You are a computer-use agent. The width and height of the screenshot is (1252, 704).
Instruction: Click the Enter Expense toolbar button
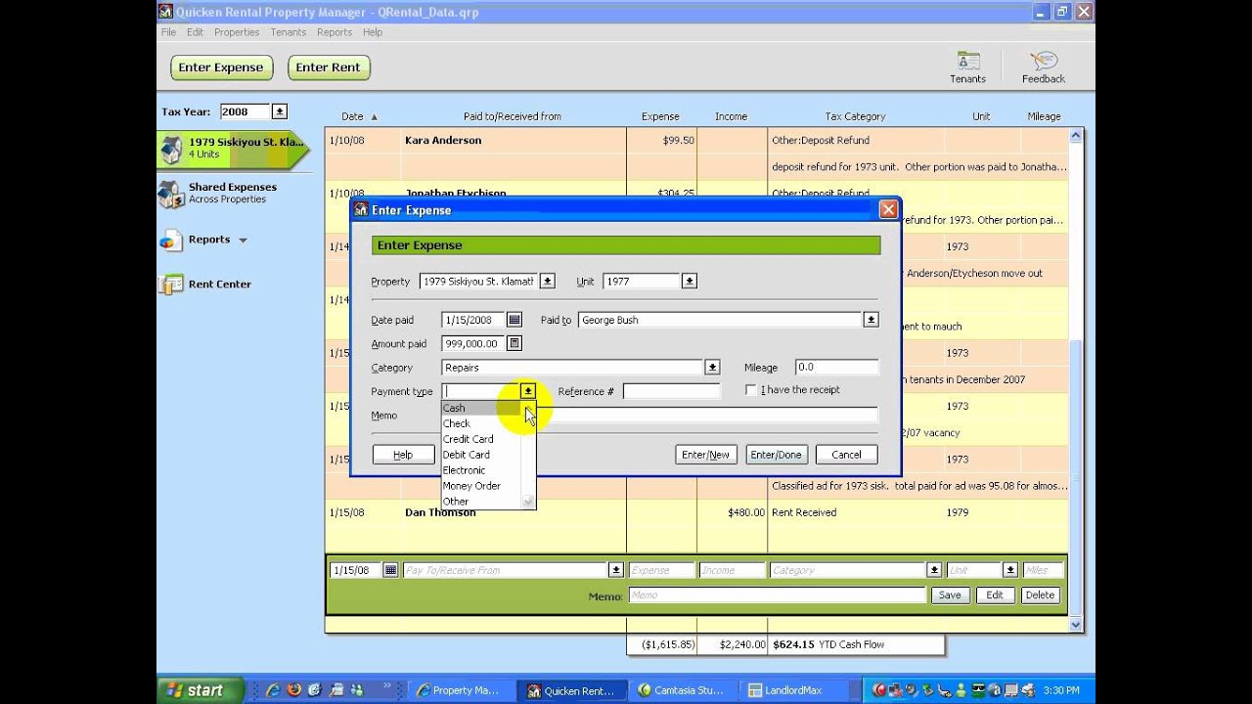(x=221, y=67)
